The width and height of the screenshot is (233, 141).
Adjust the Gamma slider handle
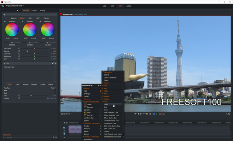[27, 51]
